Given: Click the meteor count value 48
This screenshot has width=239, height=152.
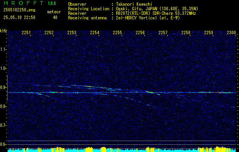Looking at the screenshot, I should pyautogui.click(x=55, y=17).
